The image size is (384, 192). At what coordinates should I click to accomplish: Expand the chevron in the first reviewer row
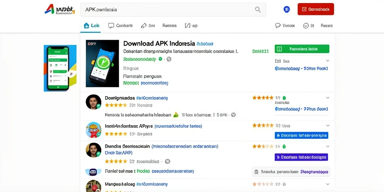coord(328,98)
